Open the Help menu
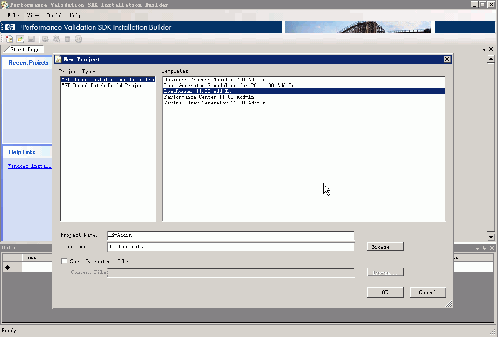The width and height of the screenshot is (498, 337). coord(76,15)
